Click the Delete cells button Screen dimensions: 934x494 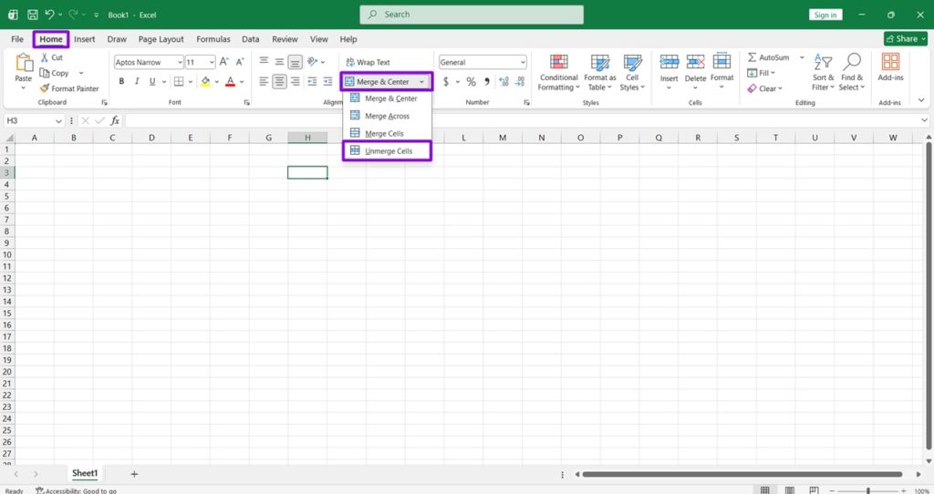[695, 71]
